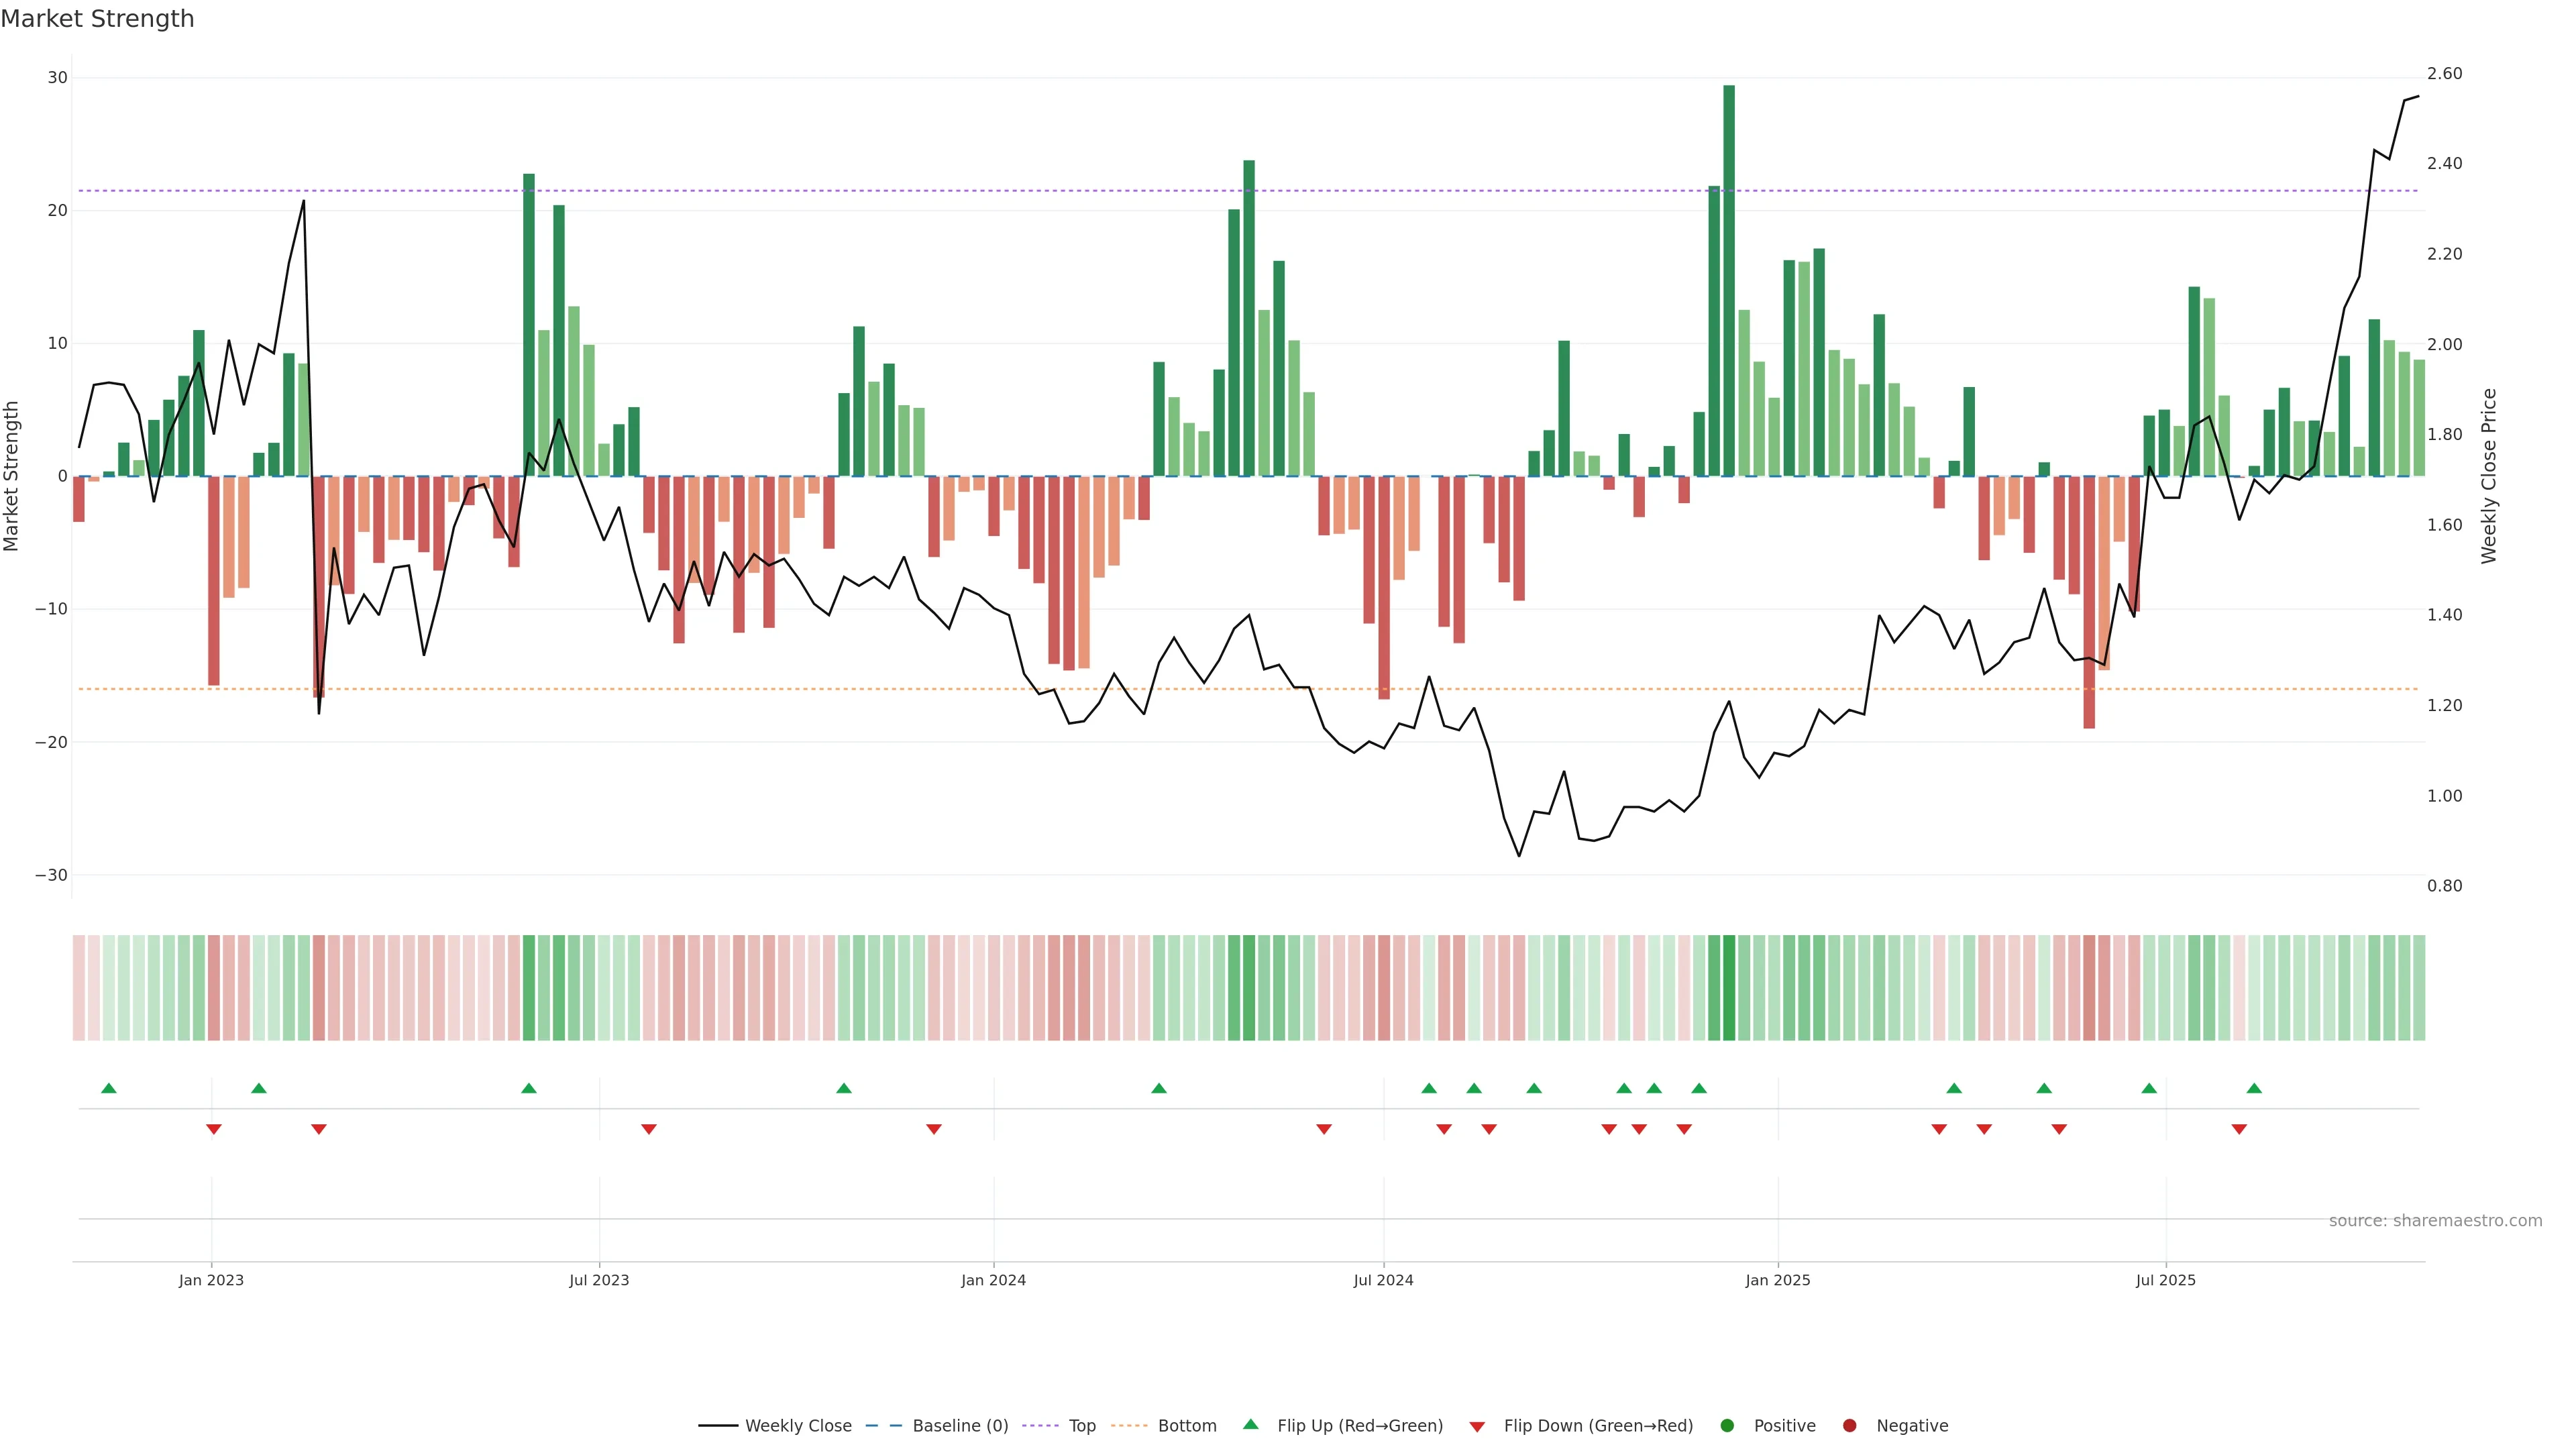2576x1449 pixels.
Task: Click the 2.60 right axis tick label
Action: [x=2444, y=74]
